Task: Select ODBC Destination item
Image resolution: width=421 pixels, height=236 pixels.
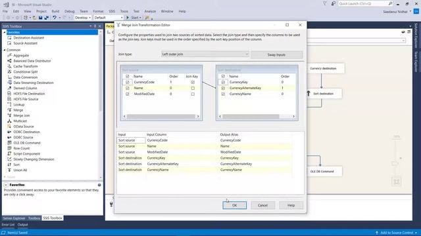Action: pyautogui.click(x=26, y=132)
